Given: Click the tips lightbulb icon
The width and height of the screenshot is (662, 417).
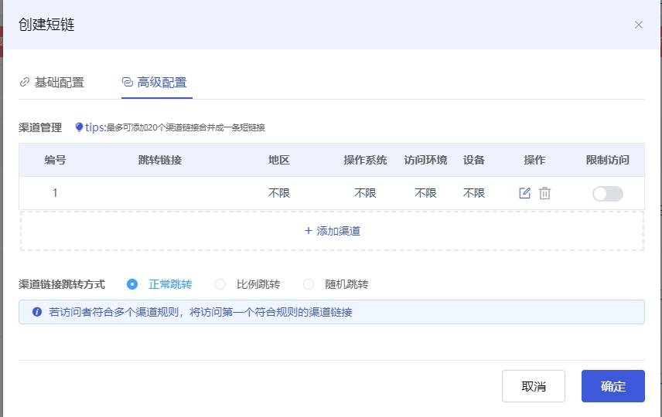Looking at the screenshot, I should pyautogui.click(x=79, y=127).
